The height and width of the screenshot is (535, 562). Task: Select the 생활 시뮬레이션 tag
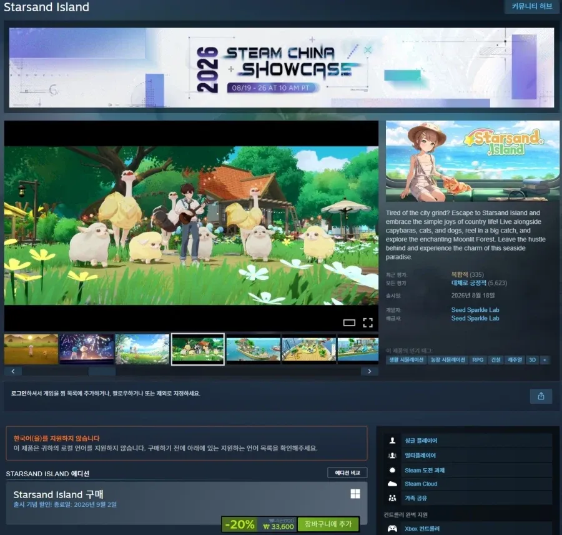coord(406,360)
